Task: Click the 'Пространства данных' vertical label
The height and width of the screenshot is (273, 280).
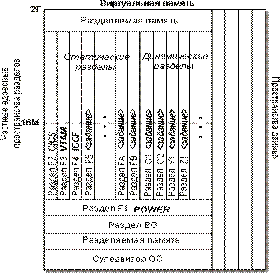Action: tap(275, 118)
